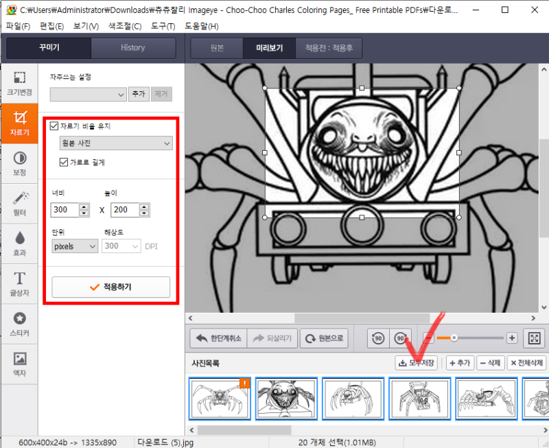549x448 pixels.
Task: Select the first spider-train thumbnail
Action: 220,399
